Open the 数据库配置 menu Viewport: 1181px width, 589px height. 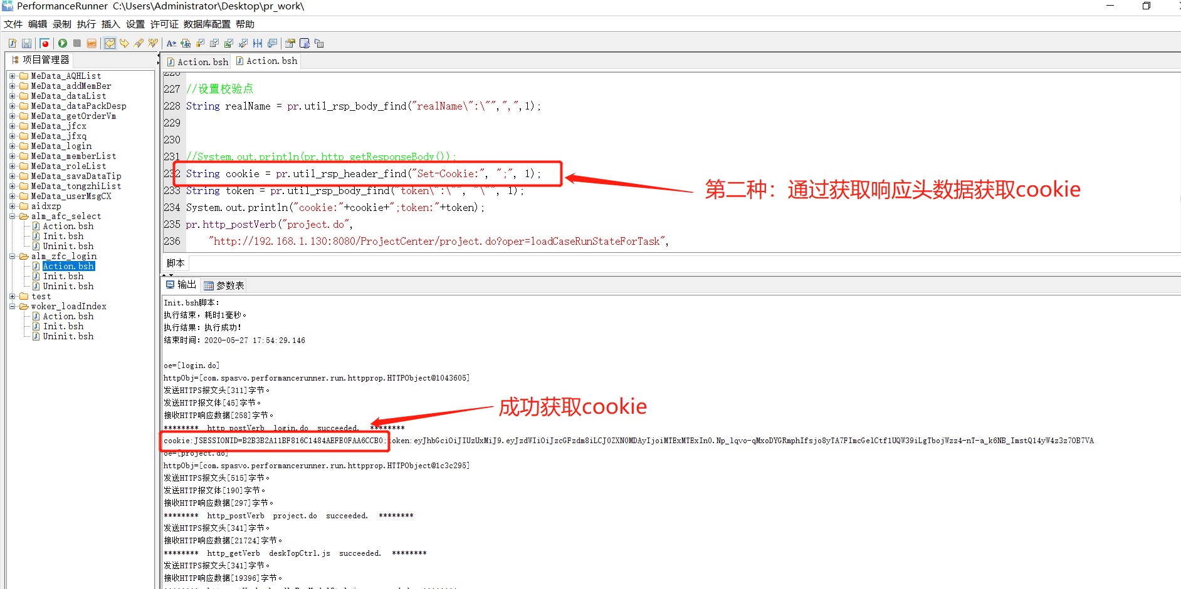coord(207,24)
